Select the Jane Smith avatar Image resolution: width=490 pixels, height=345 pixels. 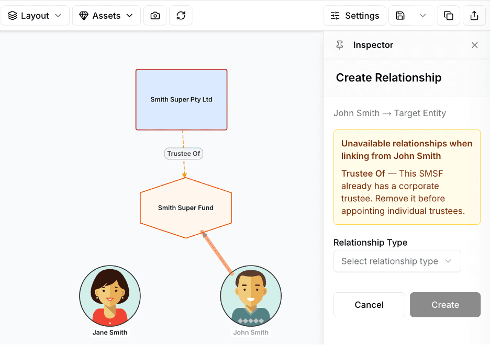(x=110, y=296)
